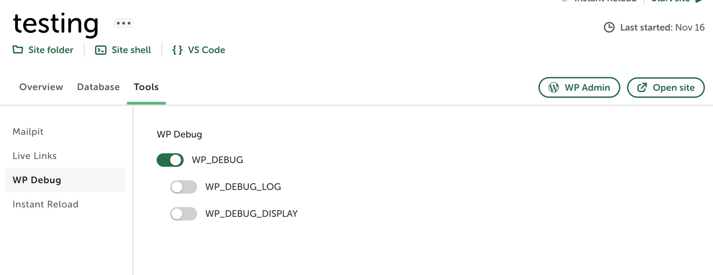Click the external link icon in Open site
This screenshot has height=275, width=713.
tap(642, 88)
